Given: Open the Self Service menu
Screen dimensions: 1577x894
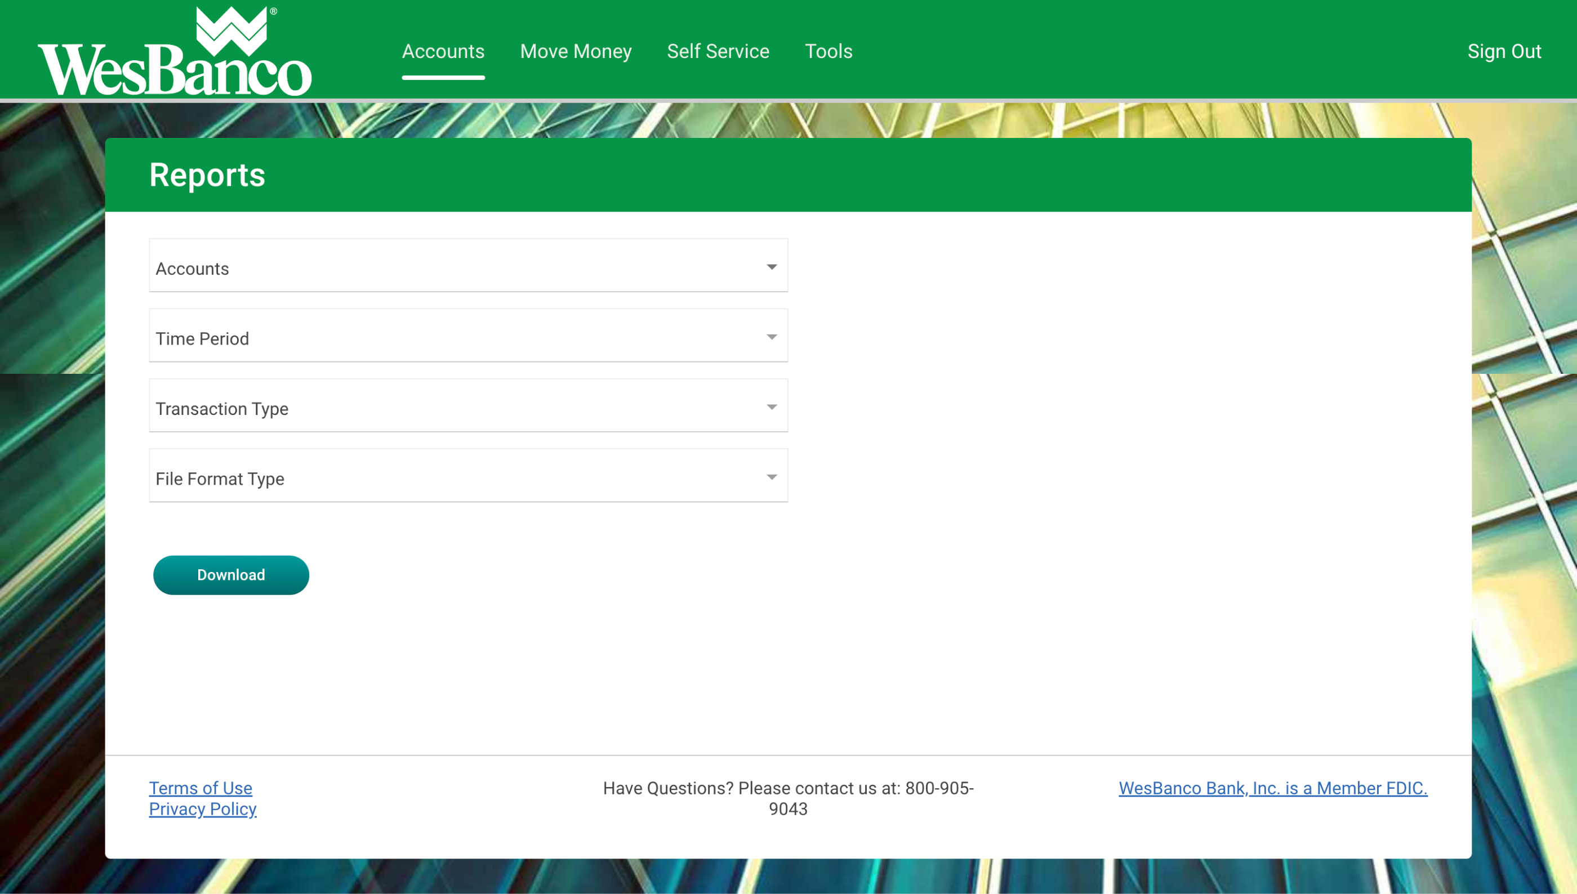Looking at the screenshot, I should pos(718,51).
